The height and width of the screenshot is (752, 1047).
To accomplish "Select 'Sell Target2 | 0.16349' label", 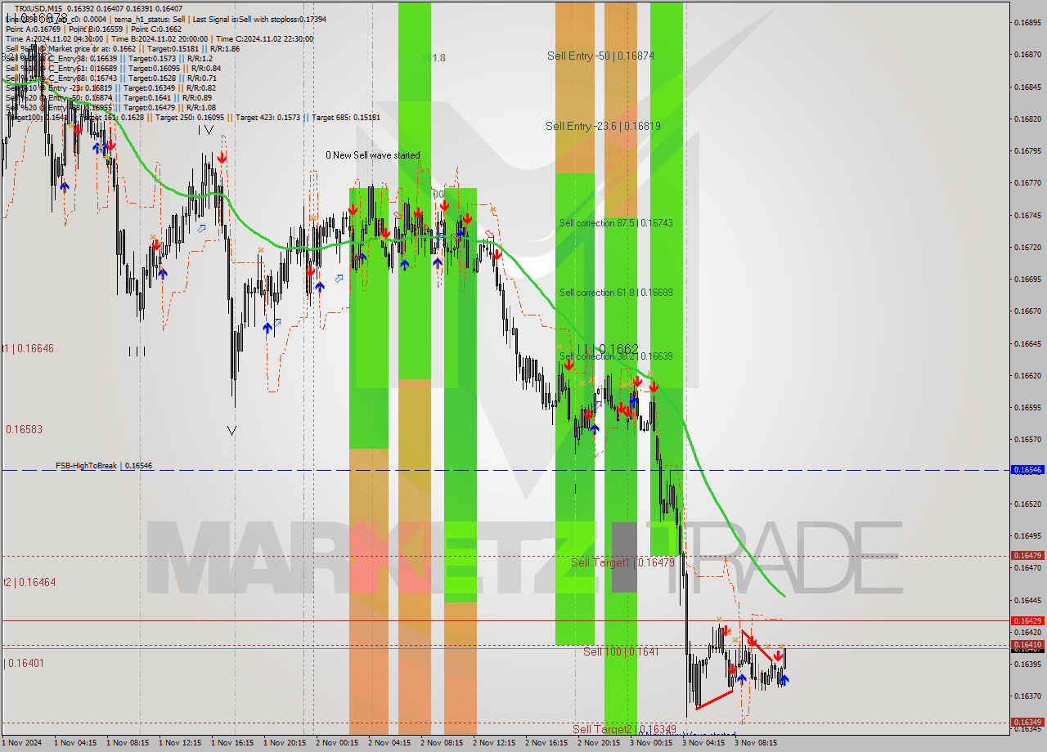I will coord(624,729).
